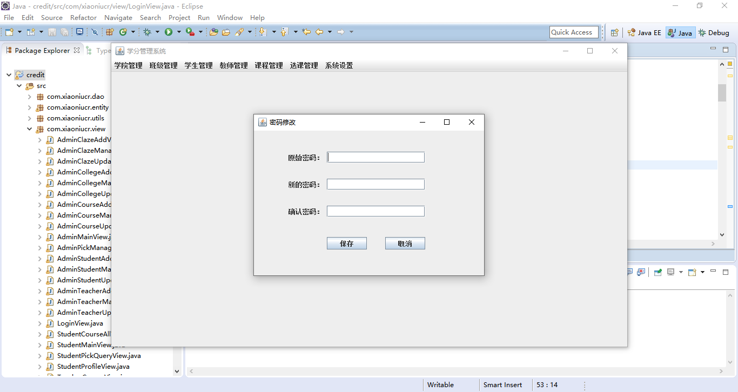Viewport: 738px width, 392px height.
Task: Click the Display Selected Console icon
Action: (x=671, y=272)
